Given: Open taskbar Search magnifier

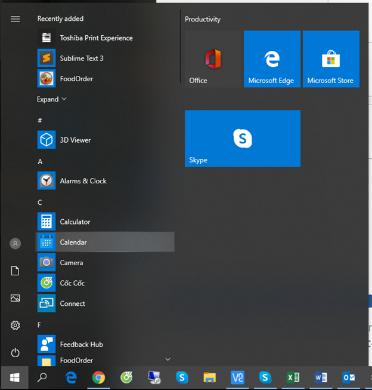Looking at the screenshot, I should (42, 377).
